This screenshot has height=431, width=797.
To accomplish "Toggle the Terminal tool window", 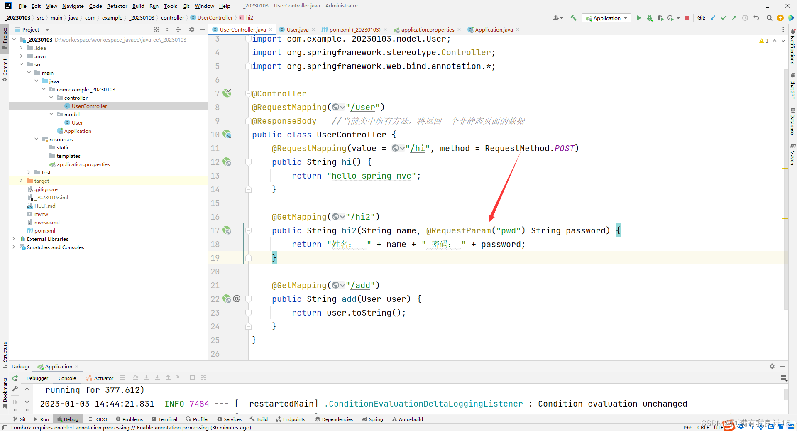I will [x=164, y=419].
